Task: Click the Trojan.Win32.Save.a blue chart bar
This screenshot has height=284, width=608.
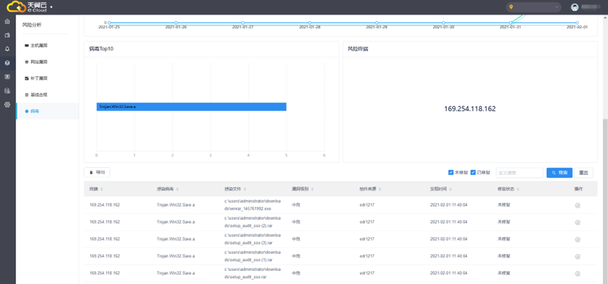Action: pos(191,107)
